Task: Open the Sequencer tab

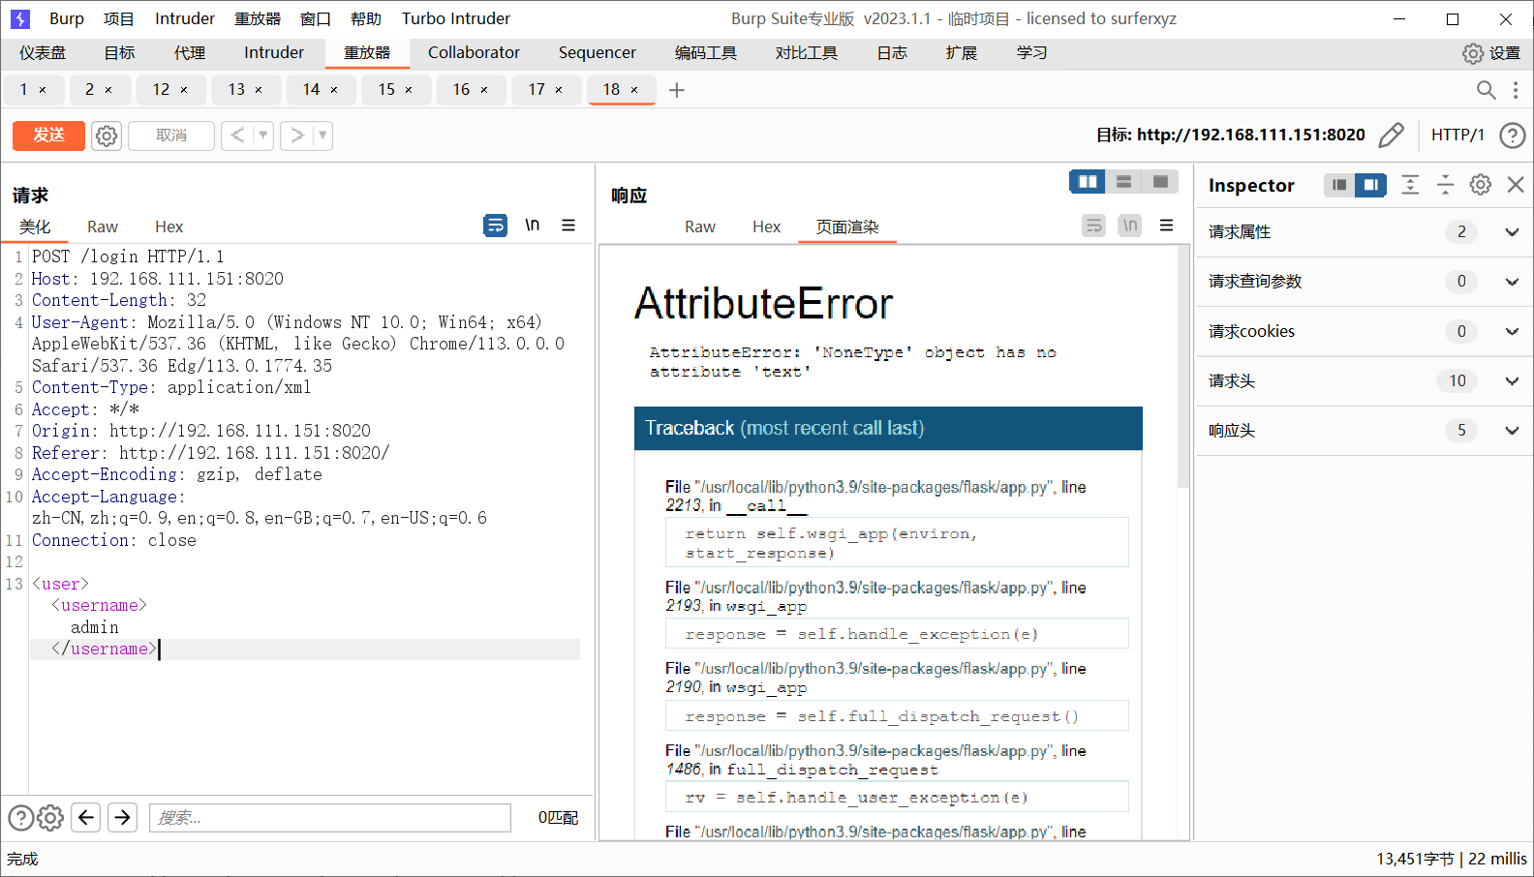Action: [x=597, y=53]
